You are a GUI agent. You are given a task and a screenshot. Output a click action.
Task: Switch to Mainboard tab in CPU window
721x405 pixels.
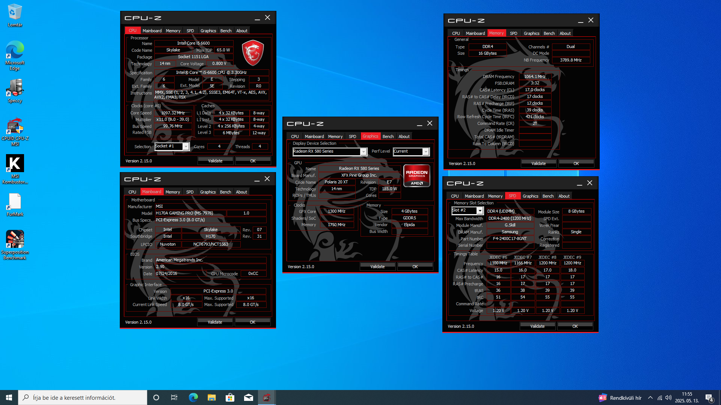[x=152, y=31]
